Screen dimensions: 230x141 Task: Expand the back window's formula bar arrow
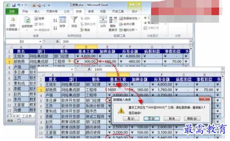[x=191, y=42]
